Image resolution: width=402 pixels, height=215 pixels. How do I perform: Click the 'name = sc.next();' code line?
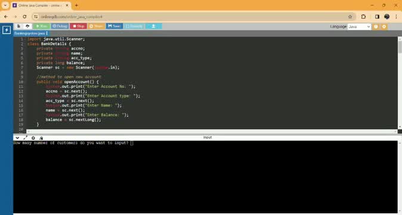[65, 110]
